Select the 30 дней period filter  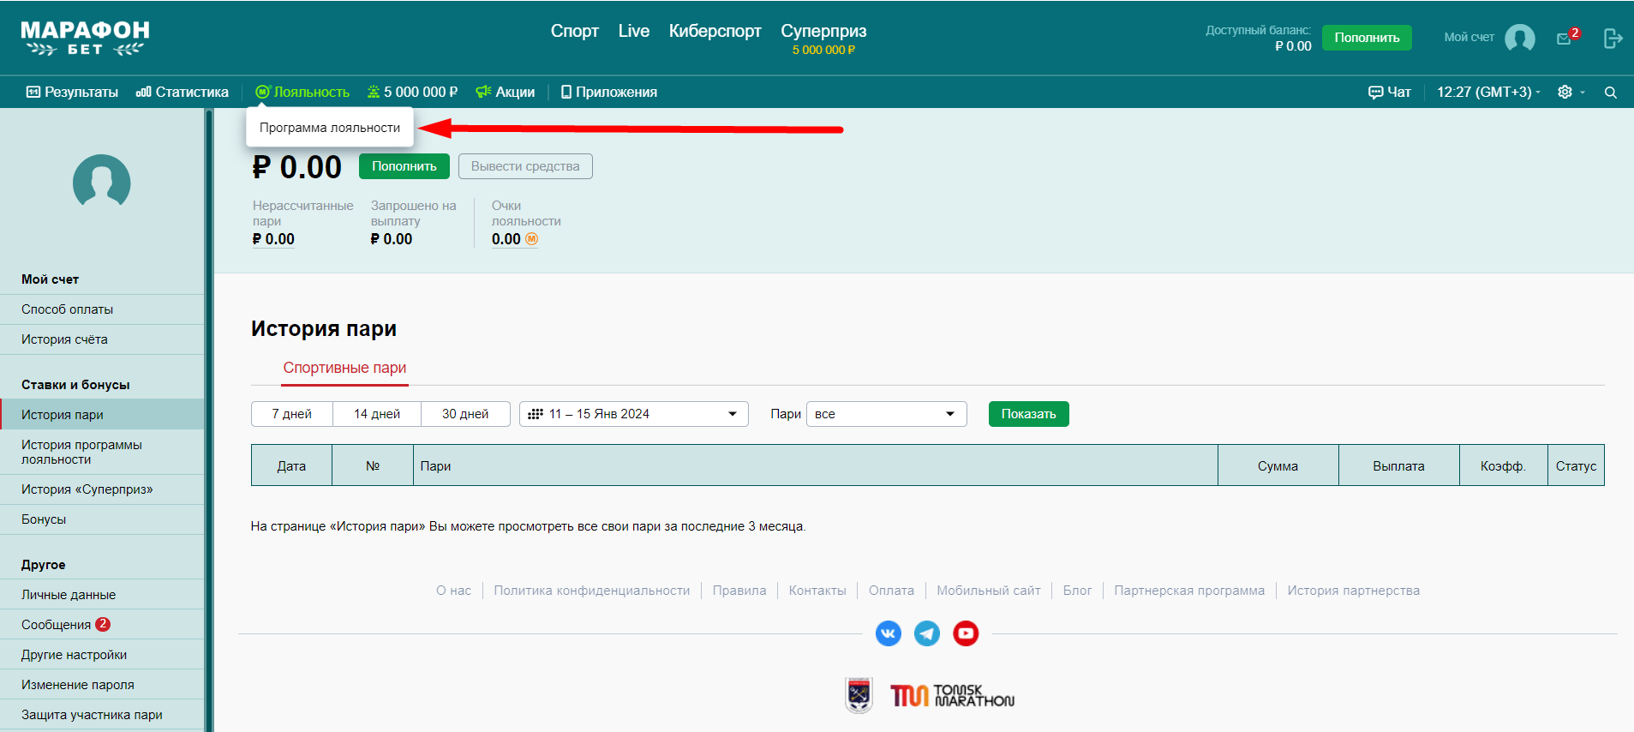tap(465, 414)
